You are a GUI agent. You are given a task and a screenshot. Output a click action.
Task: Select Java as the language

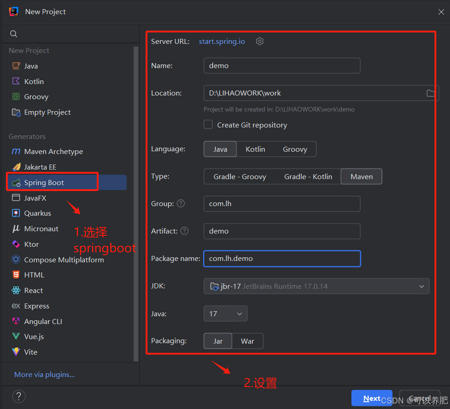pos(220,149)
